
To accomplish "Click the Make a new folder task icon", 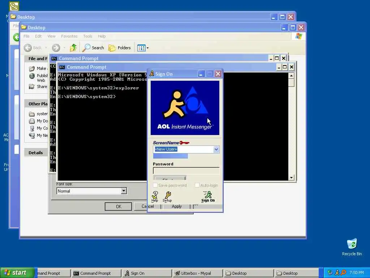I will coord(32,68).
